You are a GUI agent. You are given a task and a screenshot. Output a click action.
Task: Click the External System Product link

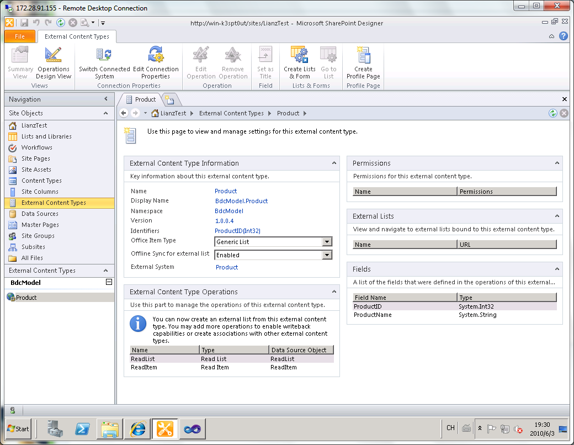[227, 267]
